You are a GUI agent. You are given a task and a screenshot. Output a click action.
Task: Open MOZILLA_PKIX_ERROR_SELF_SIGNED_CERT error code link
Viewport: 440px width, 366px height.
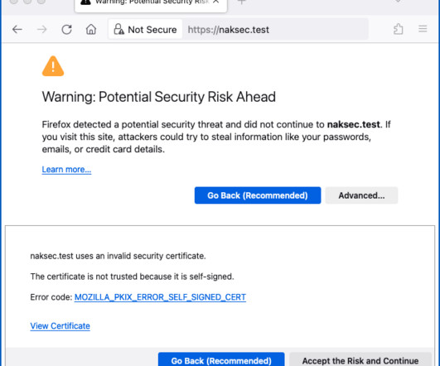click(160, 297)
